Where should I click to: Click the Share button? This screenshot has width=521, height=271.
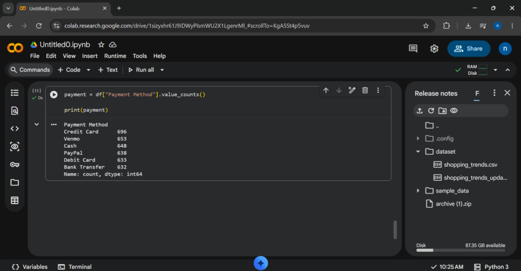(469, 48)
